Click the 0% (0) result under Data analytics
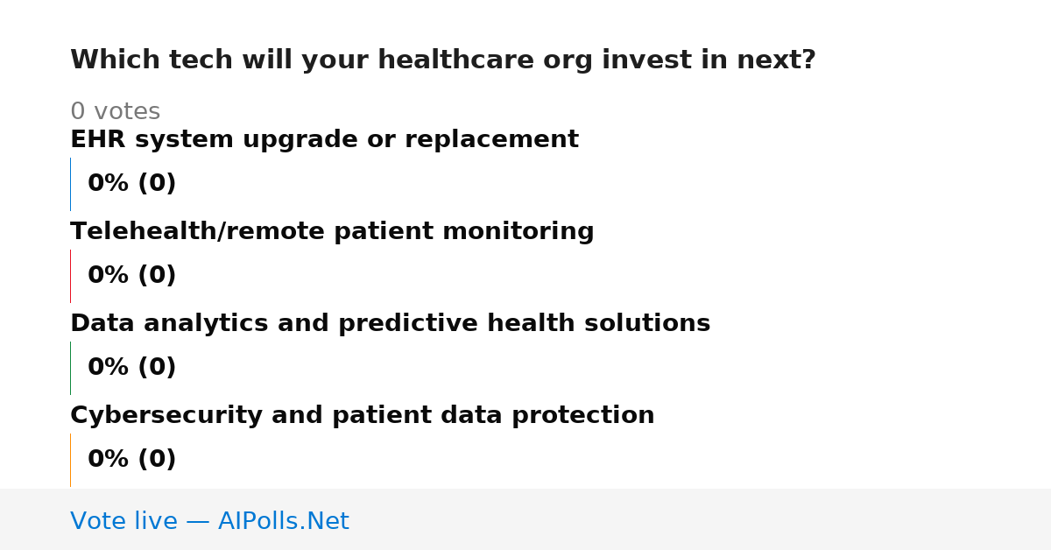This screenshot has height=550, width=1051. pos(131,368)
